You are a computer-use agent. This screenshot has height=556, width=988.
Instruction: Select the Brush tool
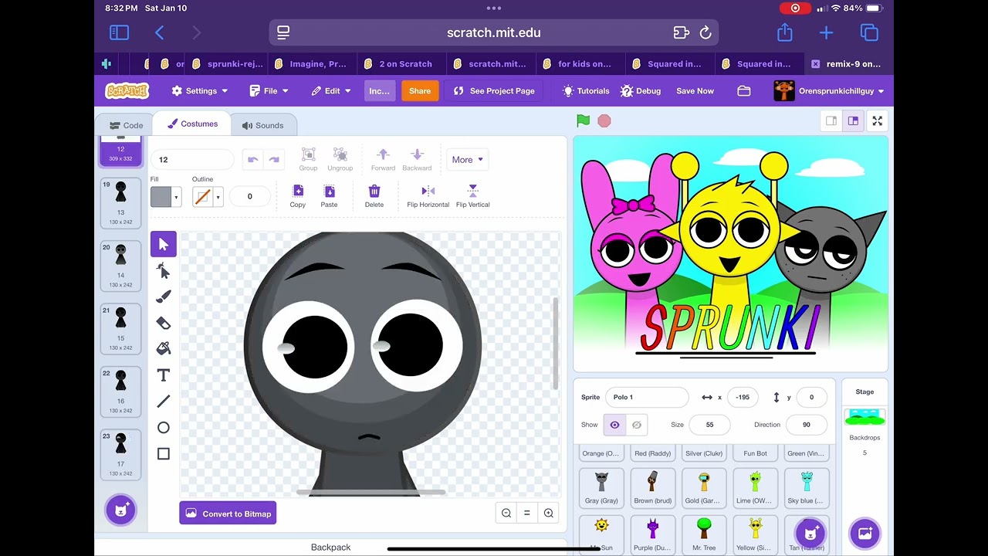click(x=164, y=297)
